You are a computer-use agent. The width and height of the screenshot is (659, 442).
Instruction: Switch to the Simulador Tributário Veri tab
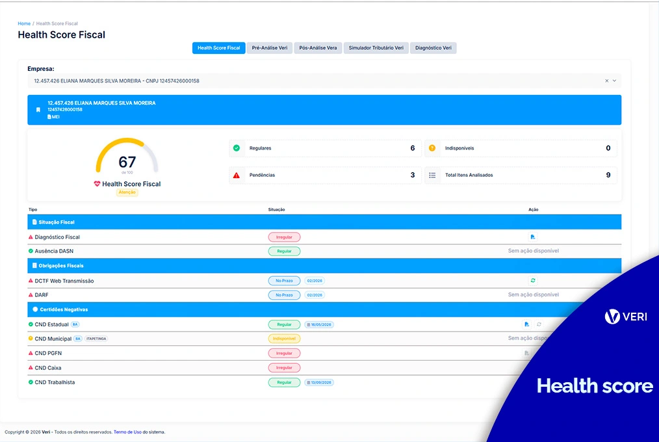tap(377, 47)
